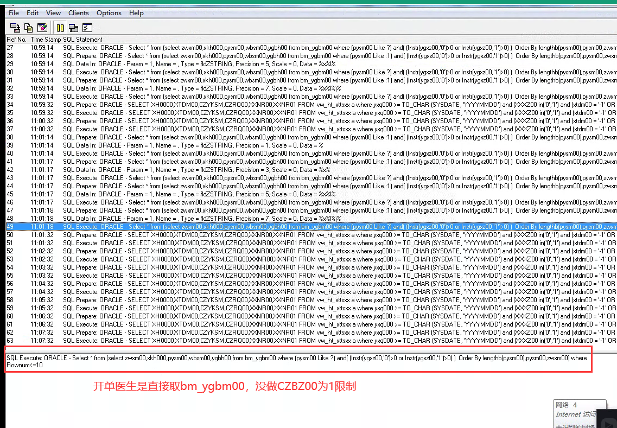Select row 61 SQL Execute at 11:06:32
The image size is (617, 428).
pyautogui.click(x=311, y=324)
